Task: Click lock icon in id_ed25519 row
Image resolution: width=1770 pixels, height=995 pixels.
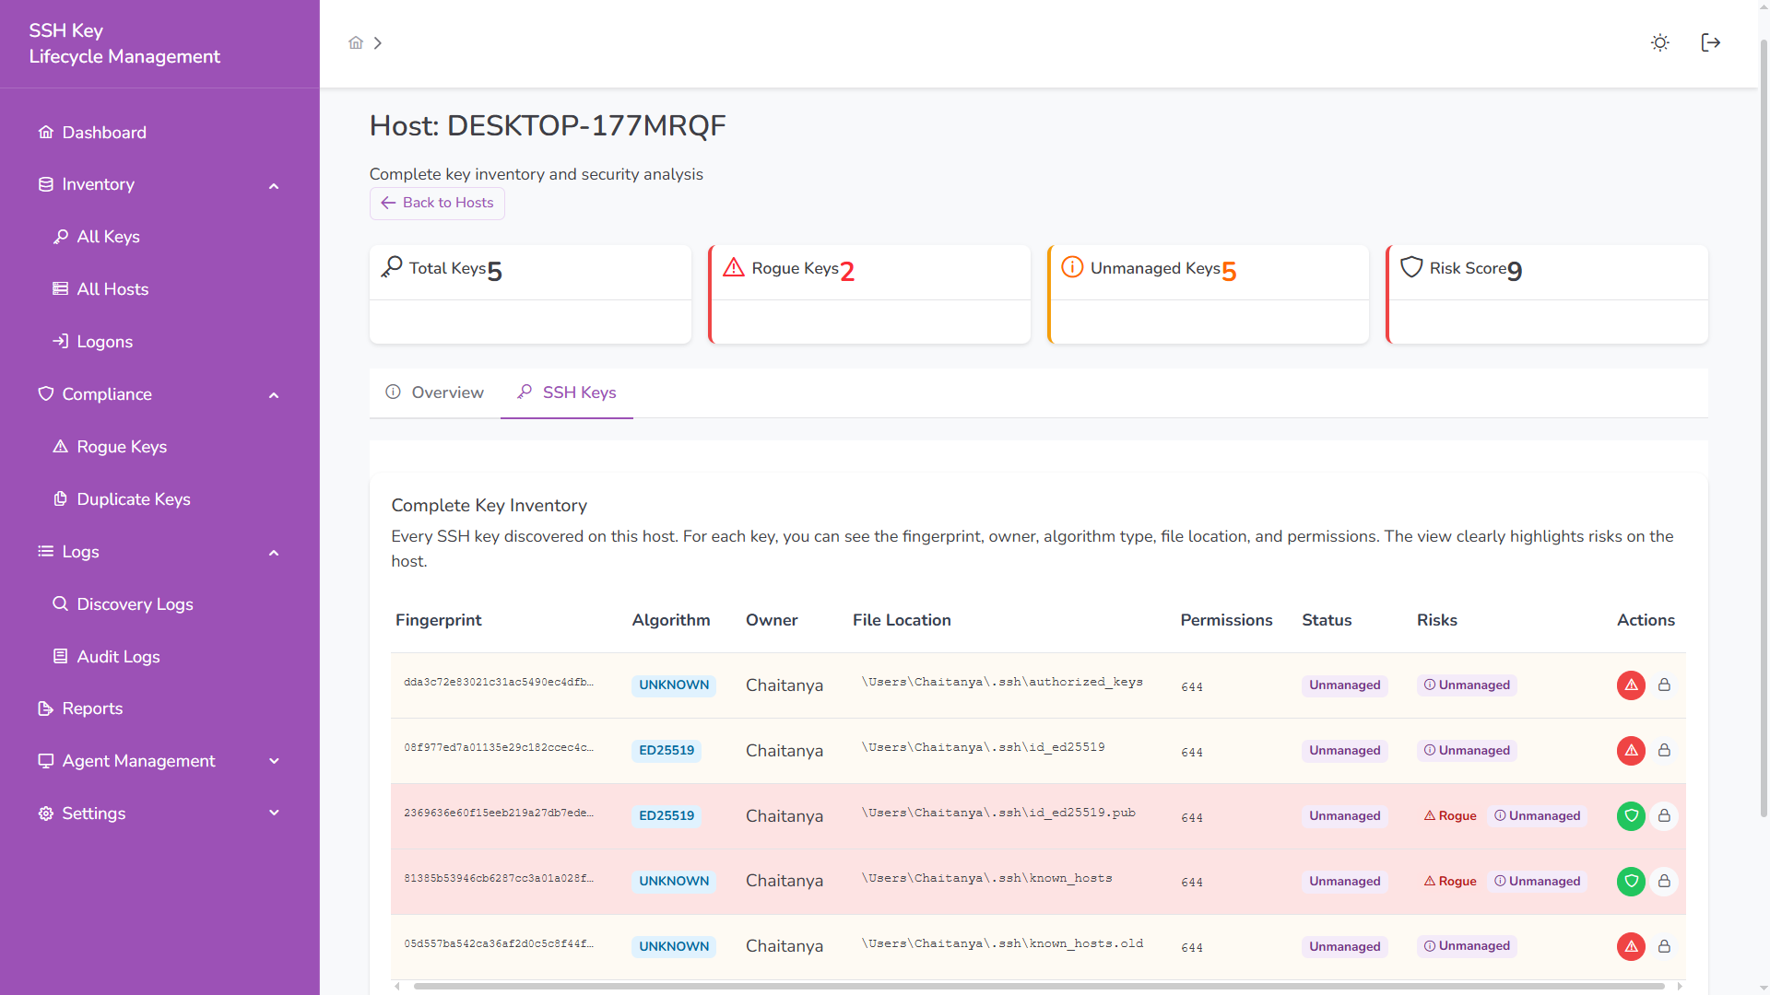Action: point(1664,751)
